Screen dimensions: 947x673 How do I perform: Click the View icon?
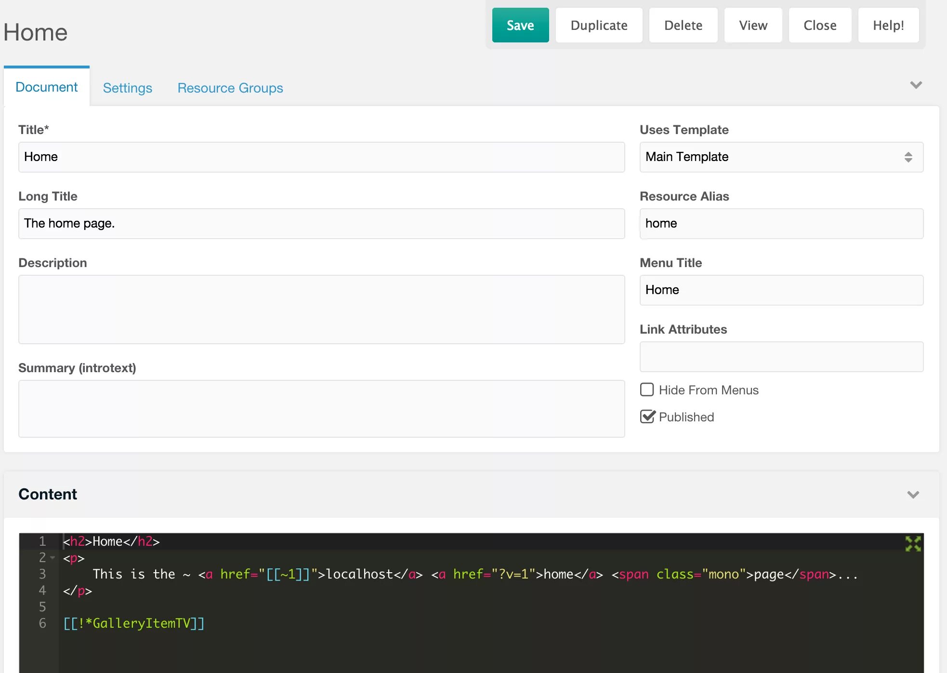[753, 25]
